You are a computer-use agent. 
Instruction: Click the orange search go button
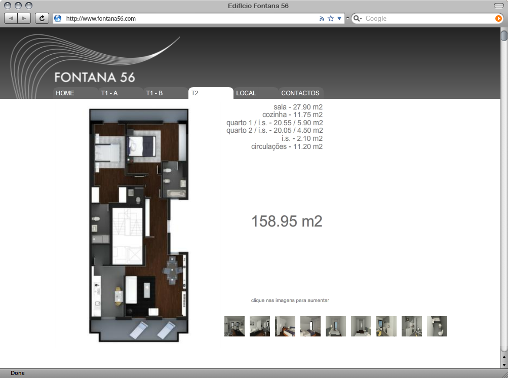[498, 18]
